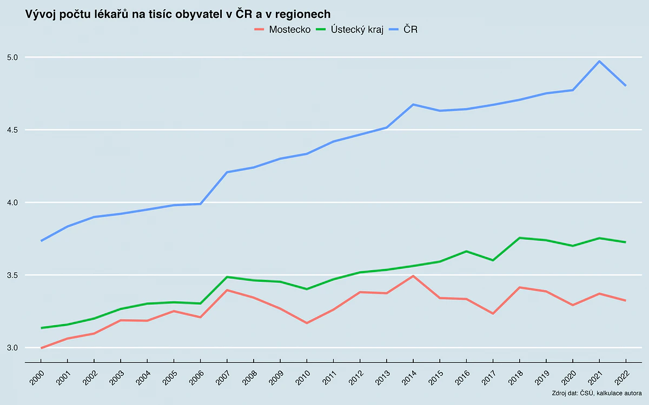
Task: Click the 2010 x-axis label
Action: click(302, 377)
